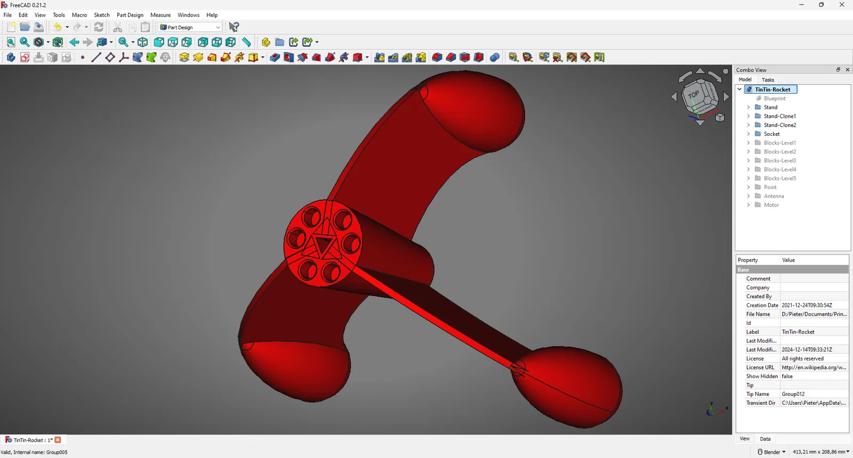The height and width of the screenshot is (458, 853).
Task: Rotate the view right with cube arrow
Action: [726, 97]
